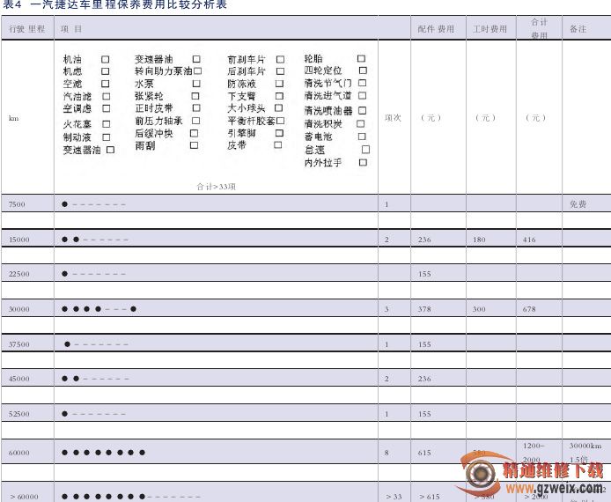Image resolution: width=611 pixels, height=502 pixels.
Task: Click parts cost 236 in the 15000 row
Action: pyautogui.click(x=424, y=240)
